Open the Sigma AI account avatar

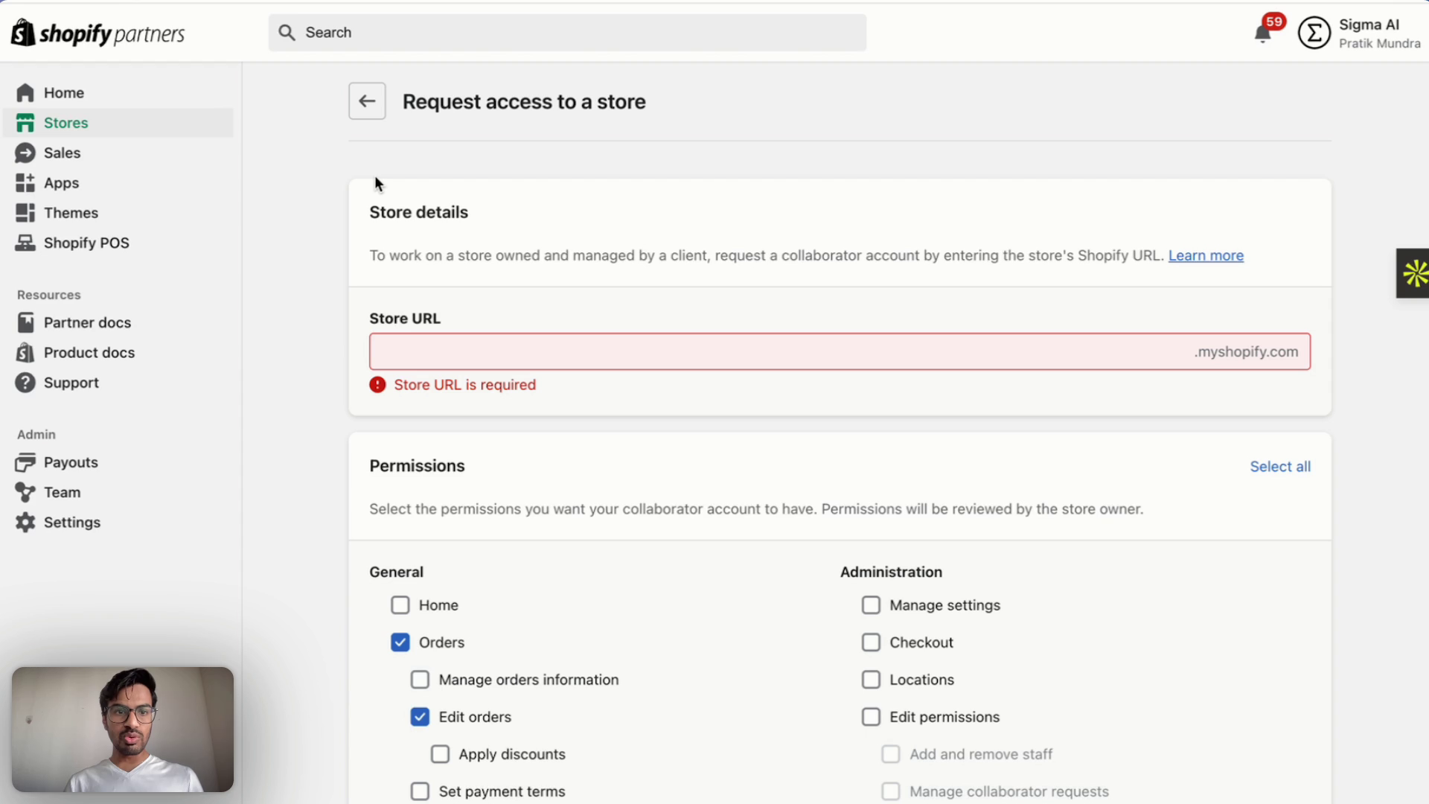[1314, 33]
